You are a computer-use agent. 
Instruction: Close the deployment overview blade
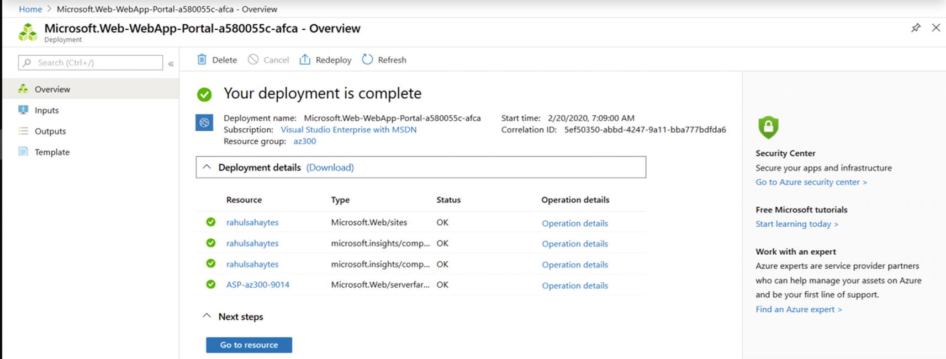point(936,28)
